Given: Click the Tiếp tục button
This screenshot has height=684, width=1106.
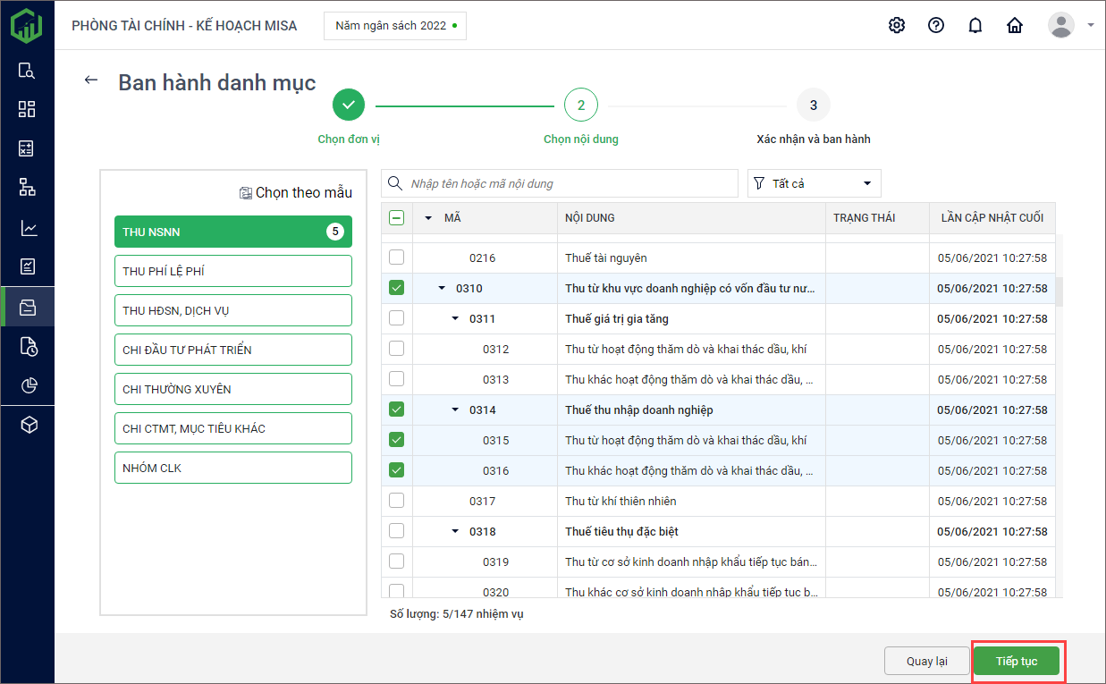Looking at the screenshot, I should coord(1017,661).
